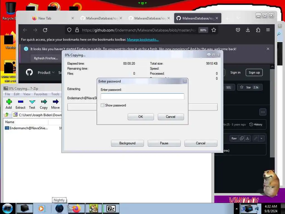Cancel the Enter password dialog
The height and width of the screenshot is (214, 285).
[171, 117]
